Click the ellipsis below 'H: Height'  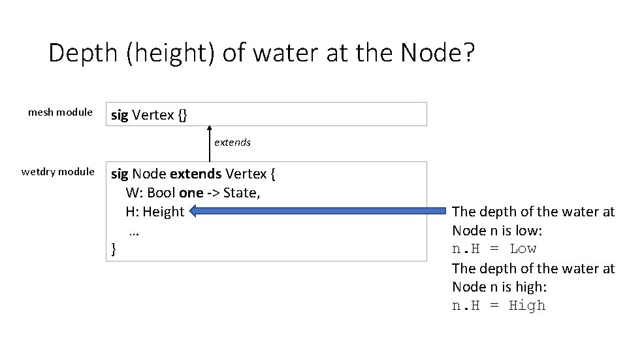pos(134,231)
